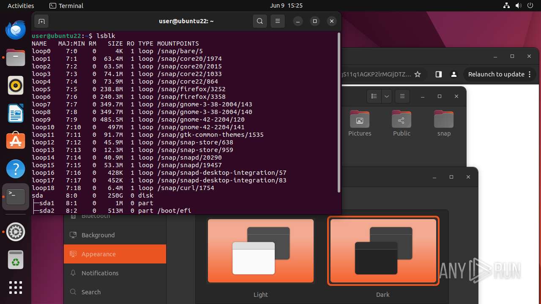
Task: Open Ubuntu Software from the dock
Action: (x=16, y=141)
